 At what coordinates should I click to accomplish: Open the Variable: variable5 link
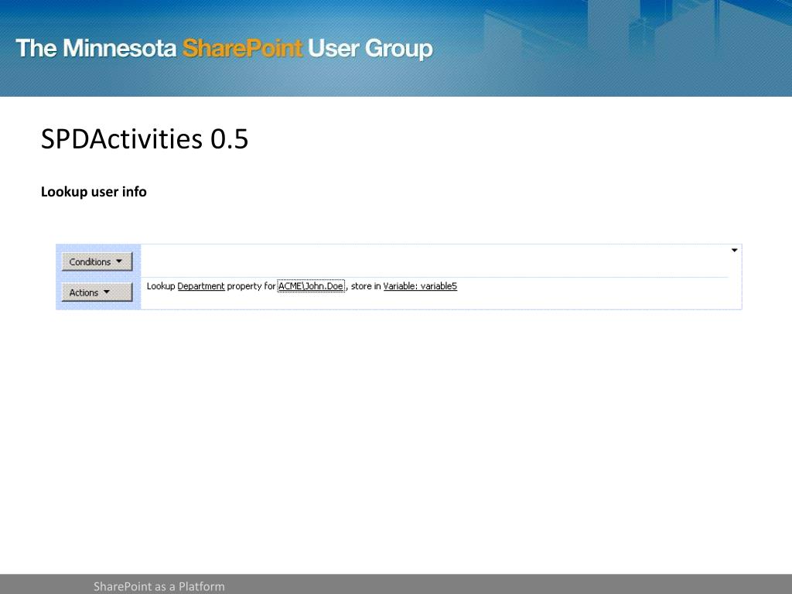(x=420, y=286)
